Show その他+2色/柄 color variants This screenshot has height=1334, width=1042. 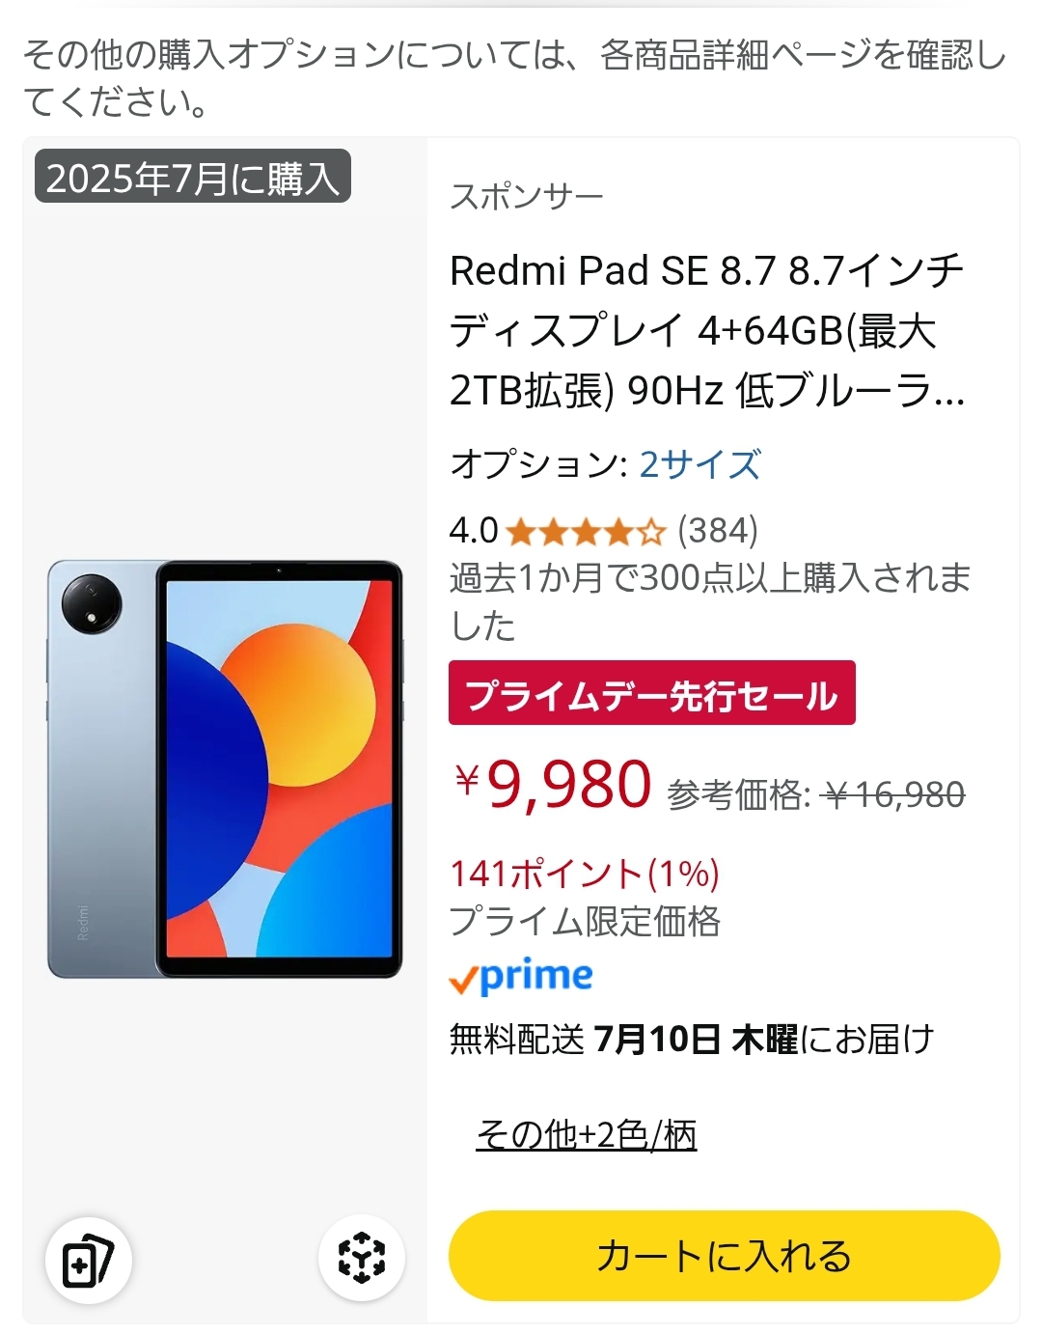pos(587,1134)
